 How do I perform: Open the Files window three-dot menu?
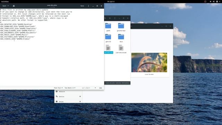[115, 18]
